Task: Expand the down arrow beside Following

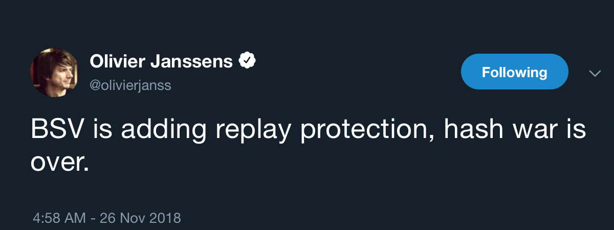Action: (x=595, y=74)
